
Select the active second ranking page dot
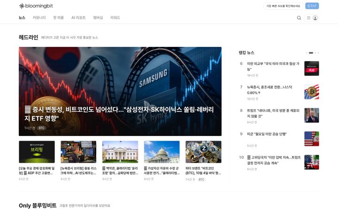coord(311,53)
